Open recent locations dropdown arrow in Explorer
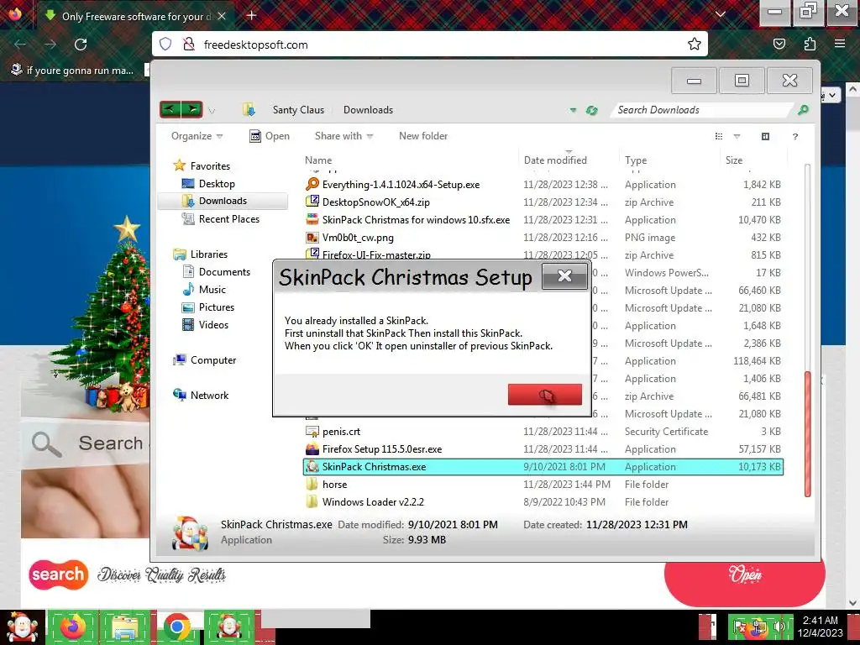Image resolution: width=860 pixels, height=645 pixels. 212,111
